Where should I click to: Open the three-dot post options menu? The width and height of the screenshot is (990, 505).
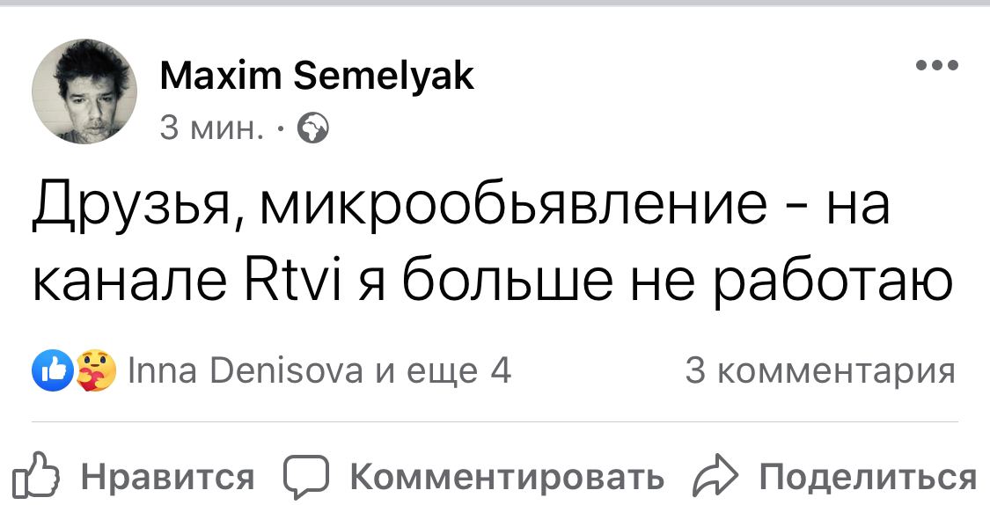[936, 65]
